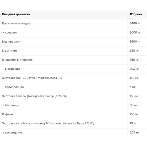The image size is (147, 147).
Task: Click the 'Rhodiola rosea L.' italic text
Action: pyautogui.click(x=49, y=78)
